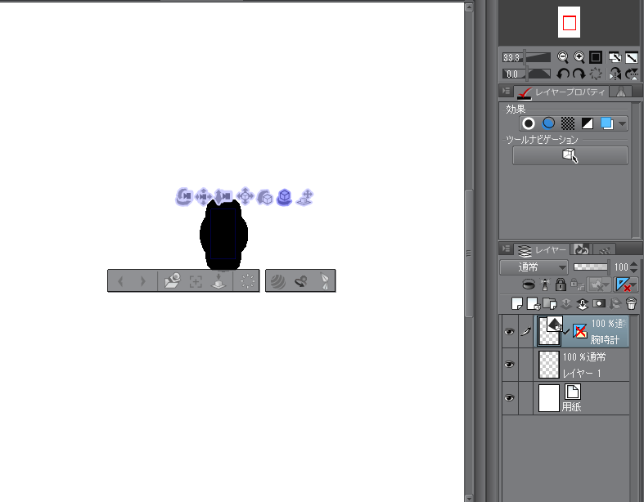
Task: Select previous 3D object with left arrow
Action: pyautogui.click(x=120, y=281)
